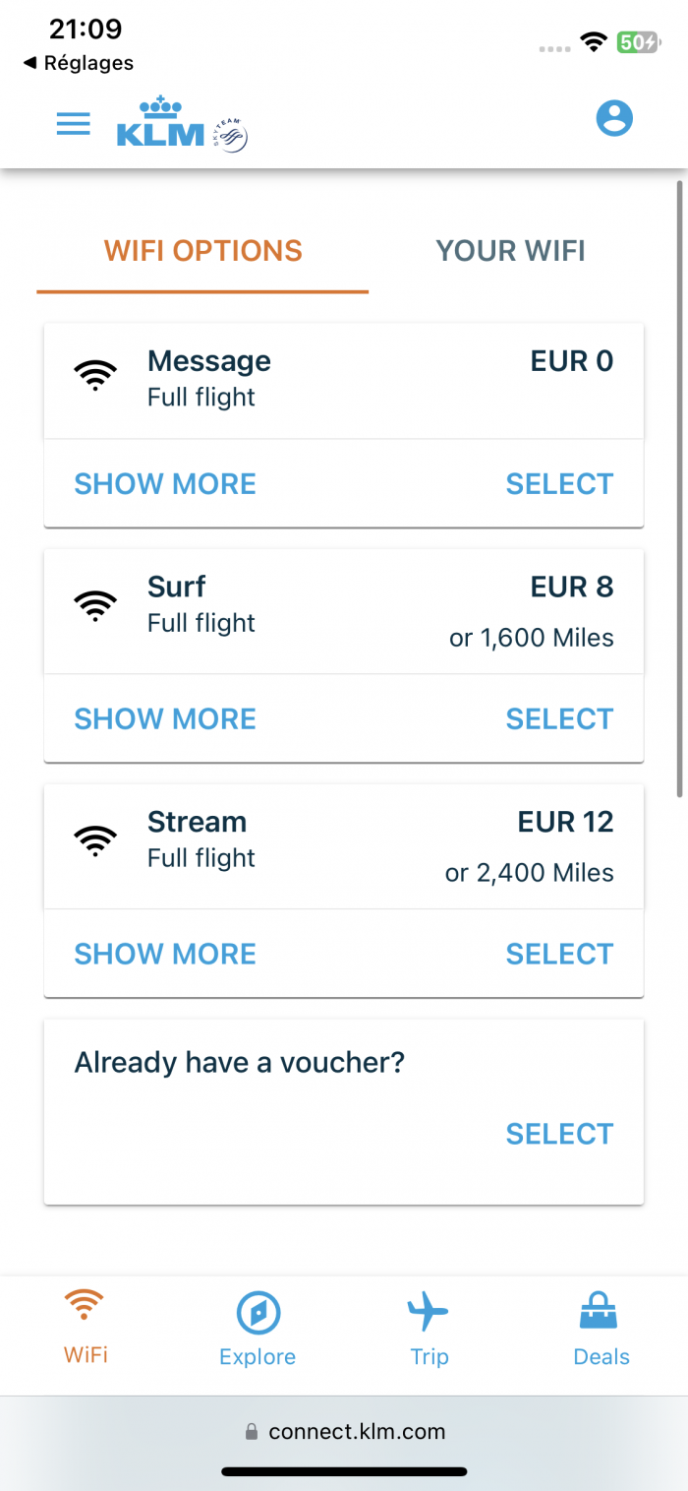Tap the wifi icon beside Message plan

pyautogui.click(x=95, y=375)
